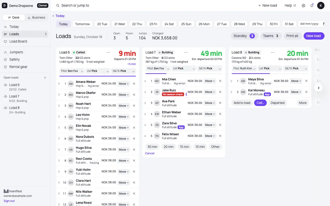Remove Maya Silva from Load 8
The image size is (330, 206).
pos(306,81)
